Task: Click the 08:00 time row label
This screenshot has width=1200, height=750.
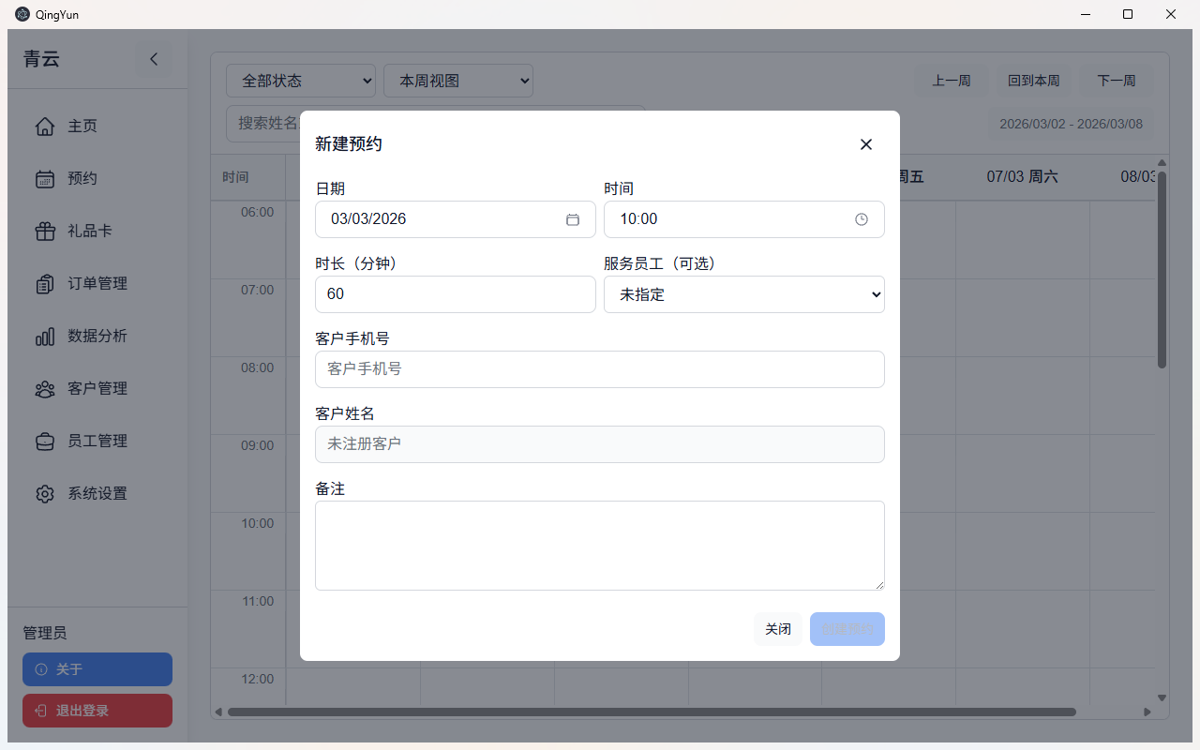Action: click(x=257, y=367)
